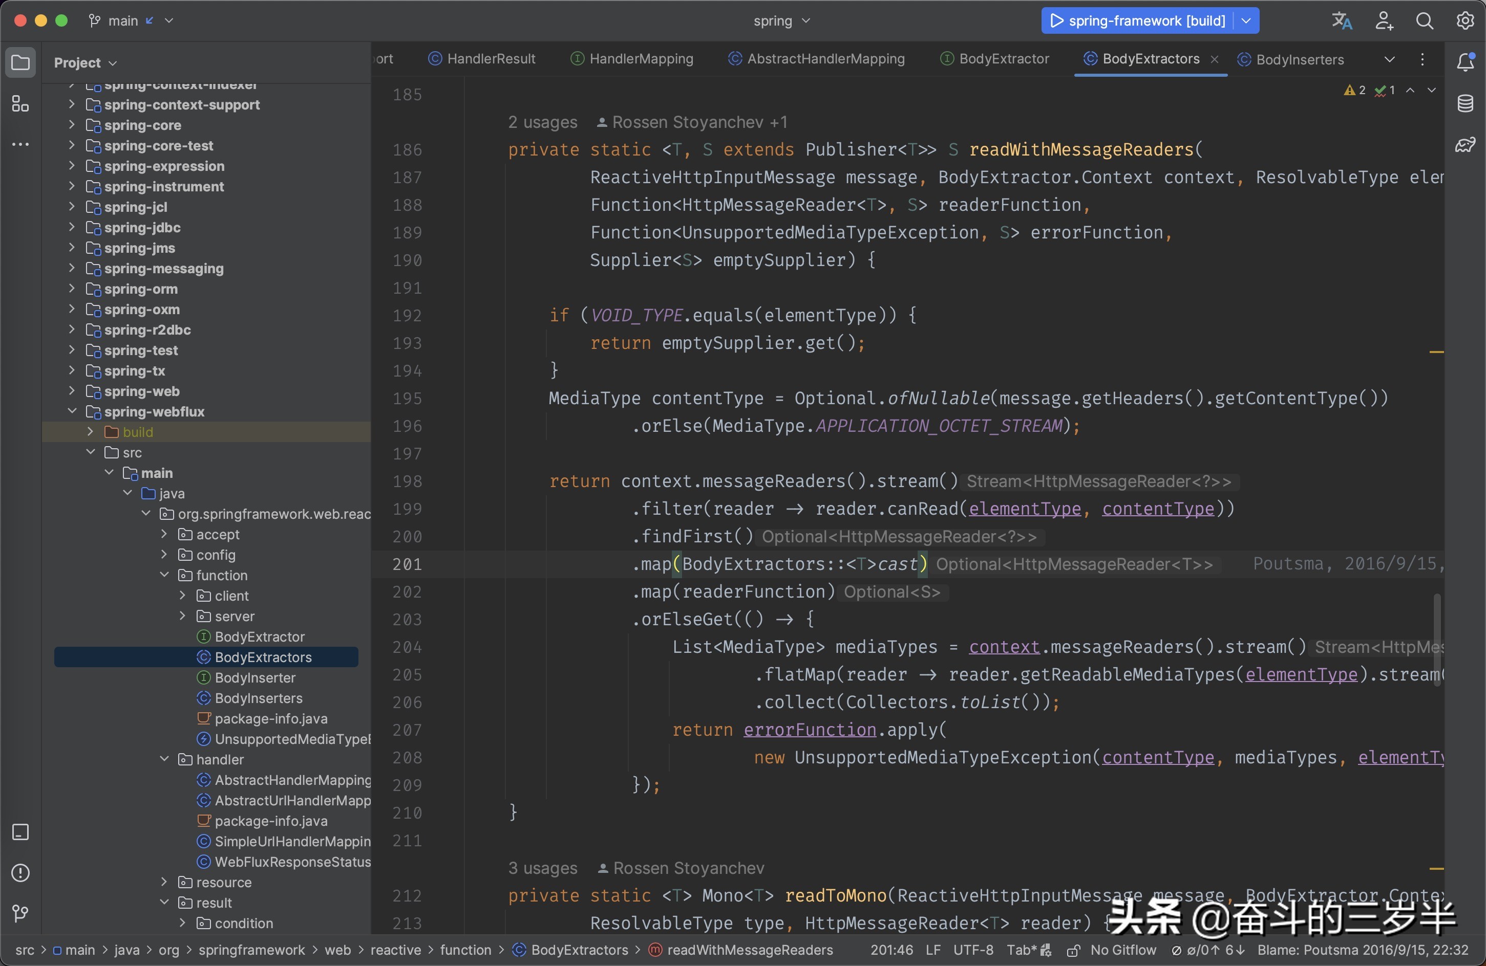
Task: Open the spring project name dropdown
Action: [x=782, y=20]
